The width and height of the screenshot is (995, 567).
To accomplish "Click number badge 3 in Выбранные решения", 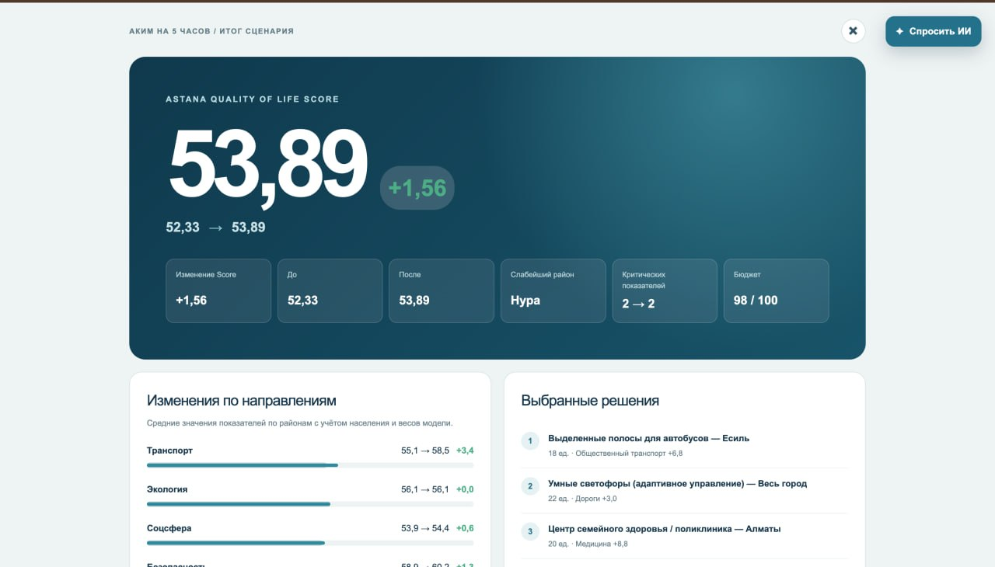I will tap(530, 531).
